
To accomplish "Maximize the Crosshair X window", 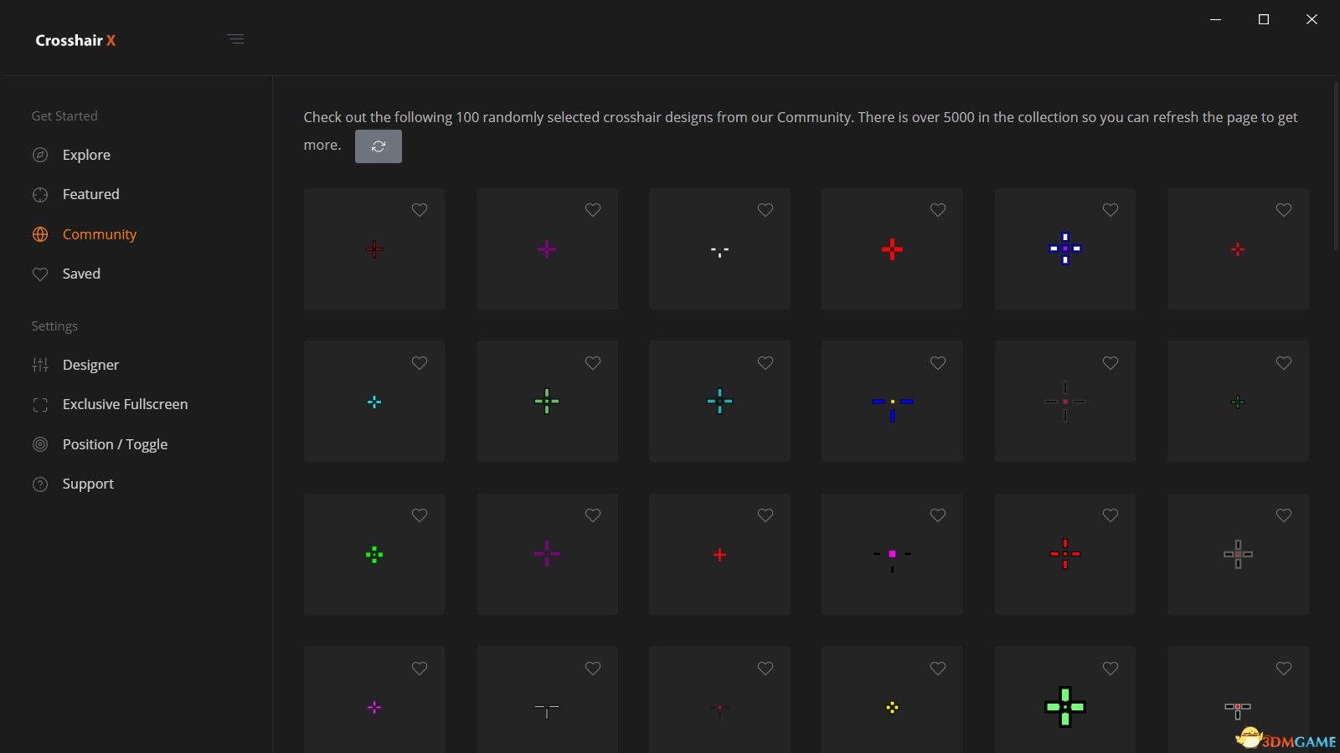I will (x=1264, y=19).
